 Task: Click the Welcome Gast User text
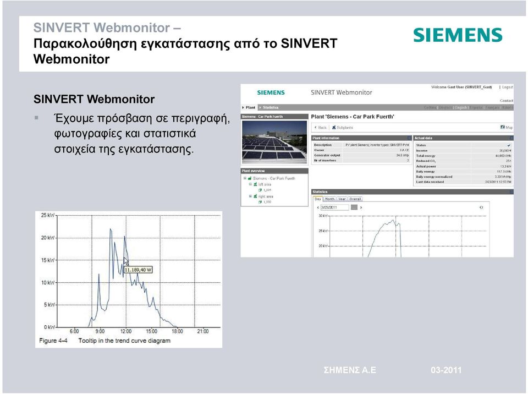[x=461, y=87]
